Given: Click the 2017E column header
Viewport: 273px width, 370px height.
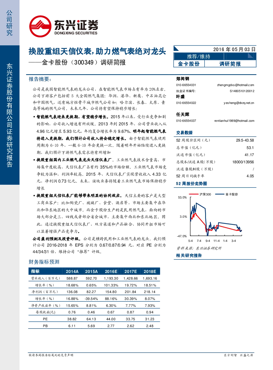Looking at the screenshot, I should coord(131,271).
